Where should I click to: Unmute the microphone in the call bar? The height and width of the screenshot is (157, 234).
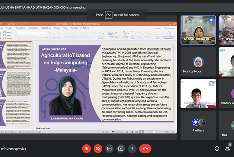[86, 148]
